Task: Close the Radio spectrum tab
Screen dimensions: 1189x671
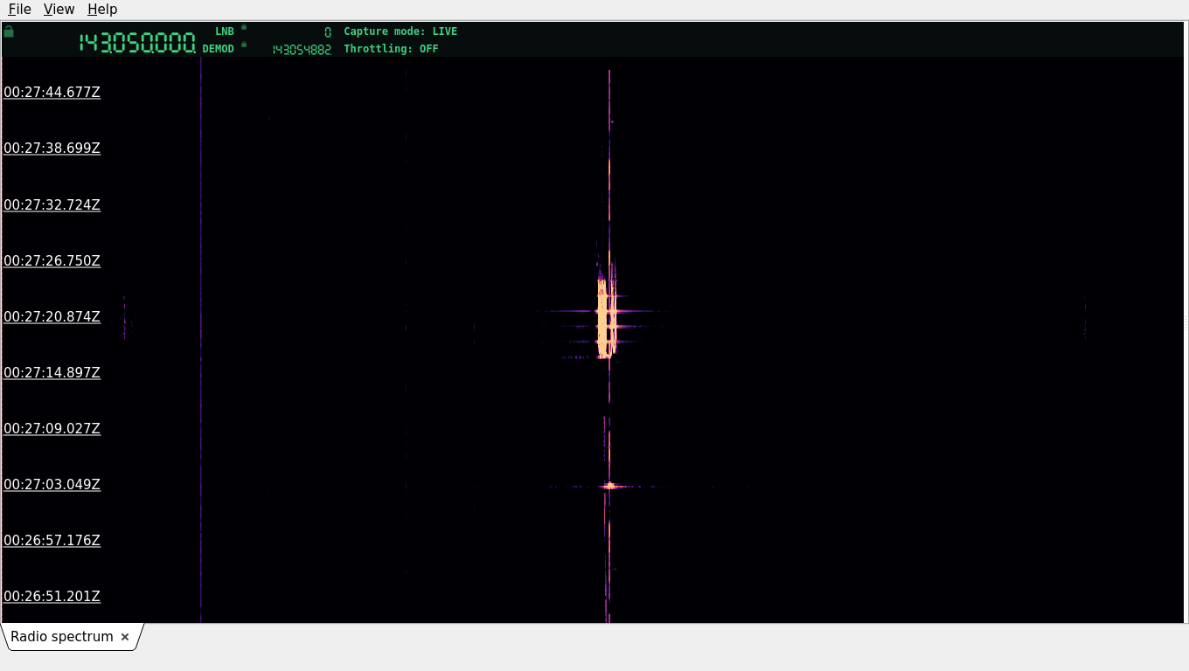Action: [125, 637]
